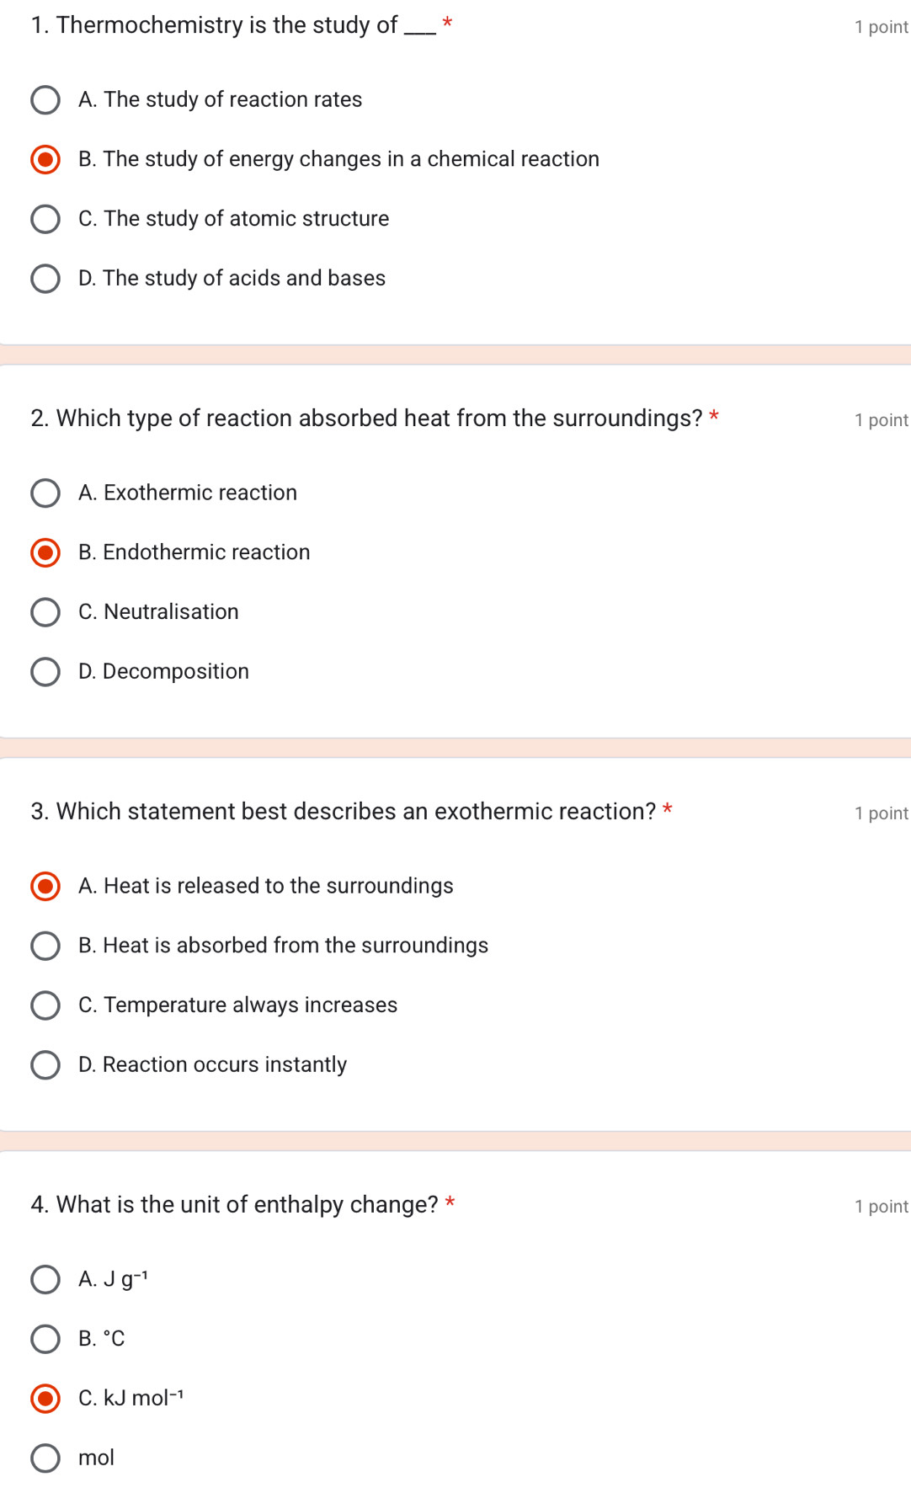Choose 'The study of energy changes' answer
This screenshot has height=1493, width=911.
click(45, 159)
